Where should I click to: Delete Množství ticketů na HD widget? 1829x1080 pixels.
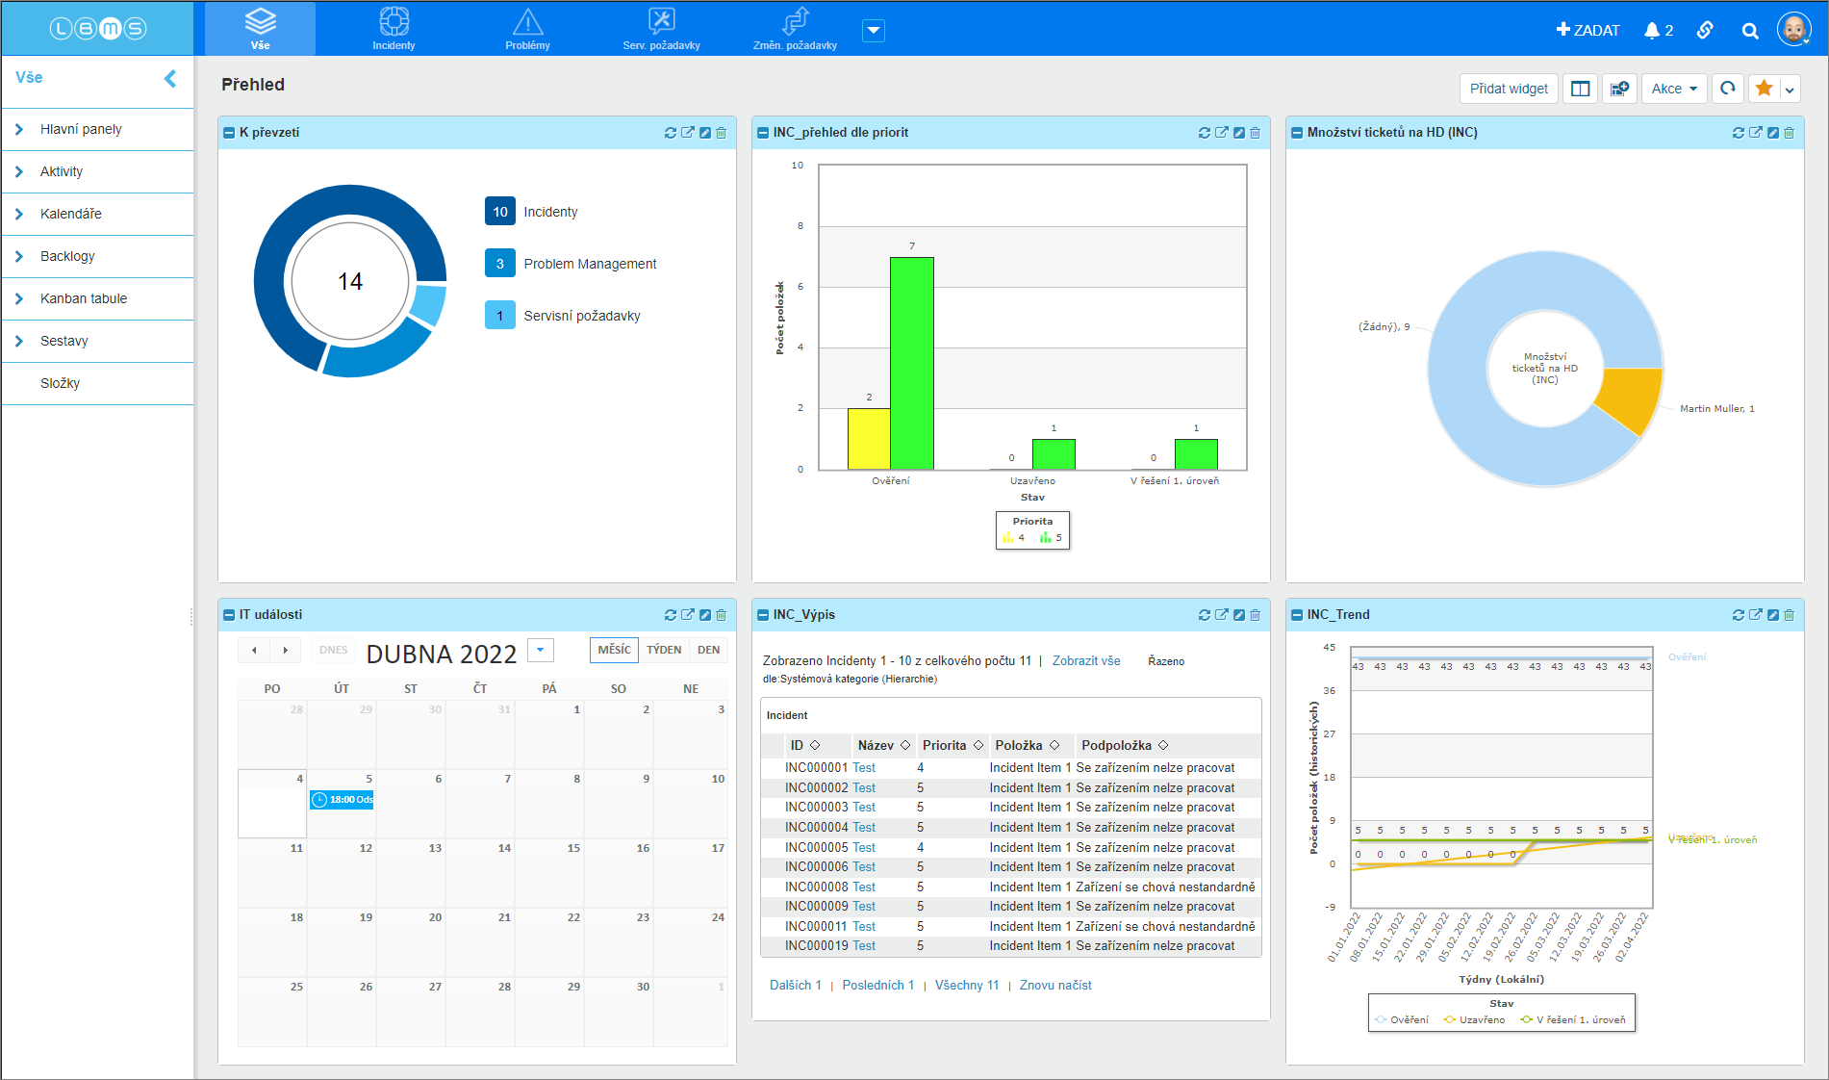(x=1790, y=133)
